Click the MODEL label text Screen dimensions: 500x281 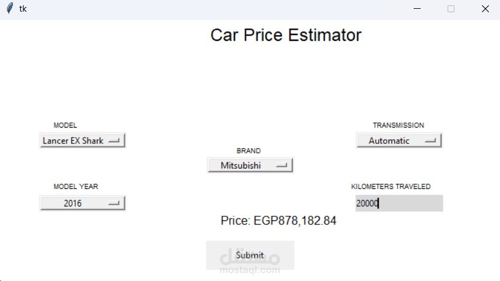click(65, 125)
